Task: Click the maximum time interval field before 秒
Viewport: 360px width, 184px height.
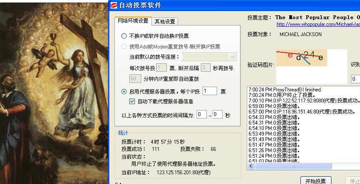Action: tap(217, 114)
